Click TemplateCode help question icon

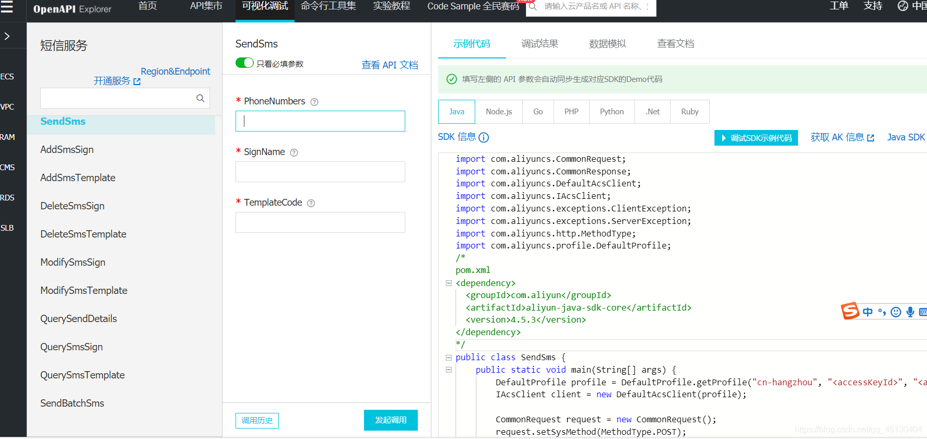(311, 203)
